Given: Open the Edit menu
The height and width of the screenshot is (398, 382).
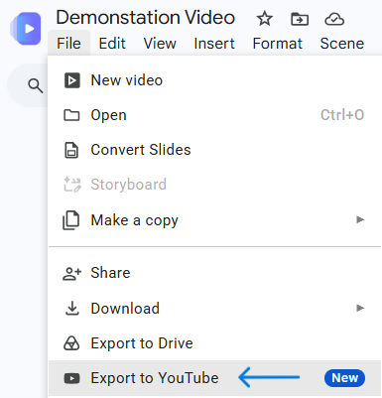Looking at the screenshot, I should click(x=112, y=44).
